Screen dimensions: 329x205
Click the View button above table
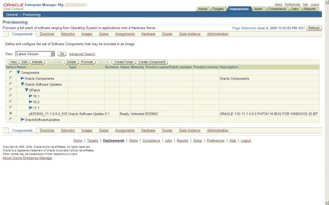(14, 62)
